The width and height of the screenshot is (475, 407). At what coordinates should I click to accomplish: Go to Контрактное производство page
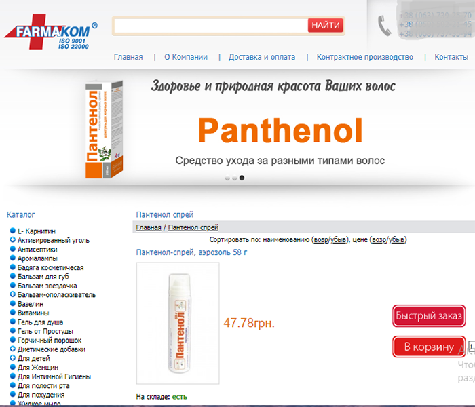pyautogui.click(x=365, y=57)
